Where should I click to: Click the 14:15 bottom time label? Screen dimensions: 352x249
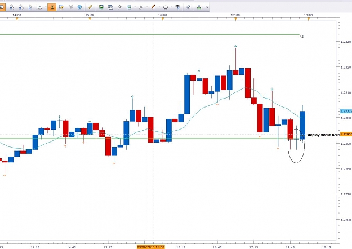click(x=35, y=247)
